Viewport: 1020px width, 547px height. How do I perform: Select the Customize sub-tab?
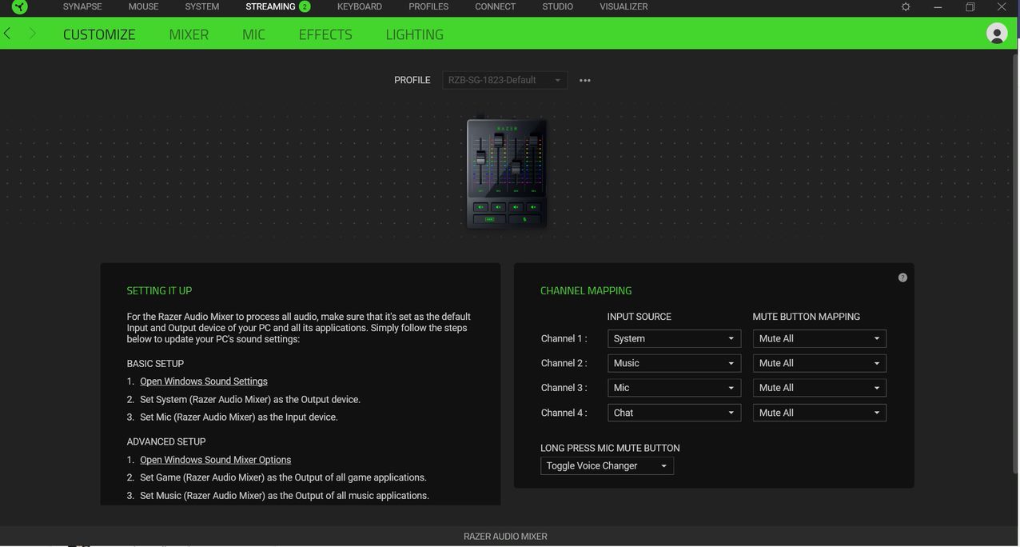point(99,34)
